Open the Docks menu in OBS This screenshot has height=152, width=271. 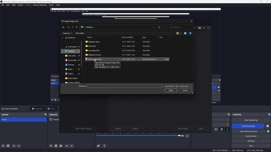tap(20, 5)
